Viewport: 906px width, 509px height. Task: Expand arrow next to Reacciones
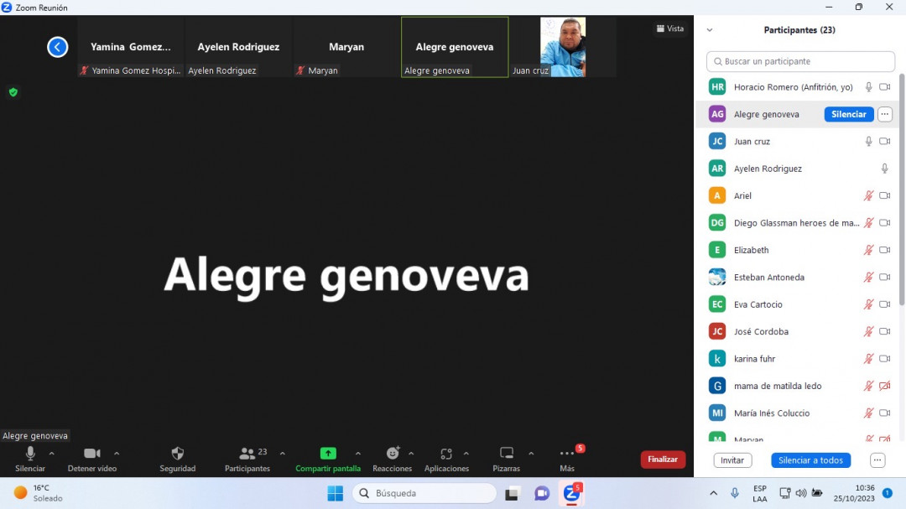[411, 454]
